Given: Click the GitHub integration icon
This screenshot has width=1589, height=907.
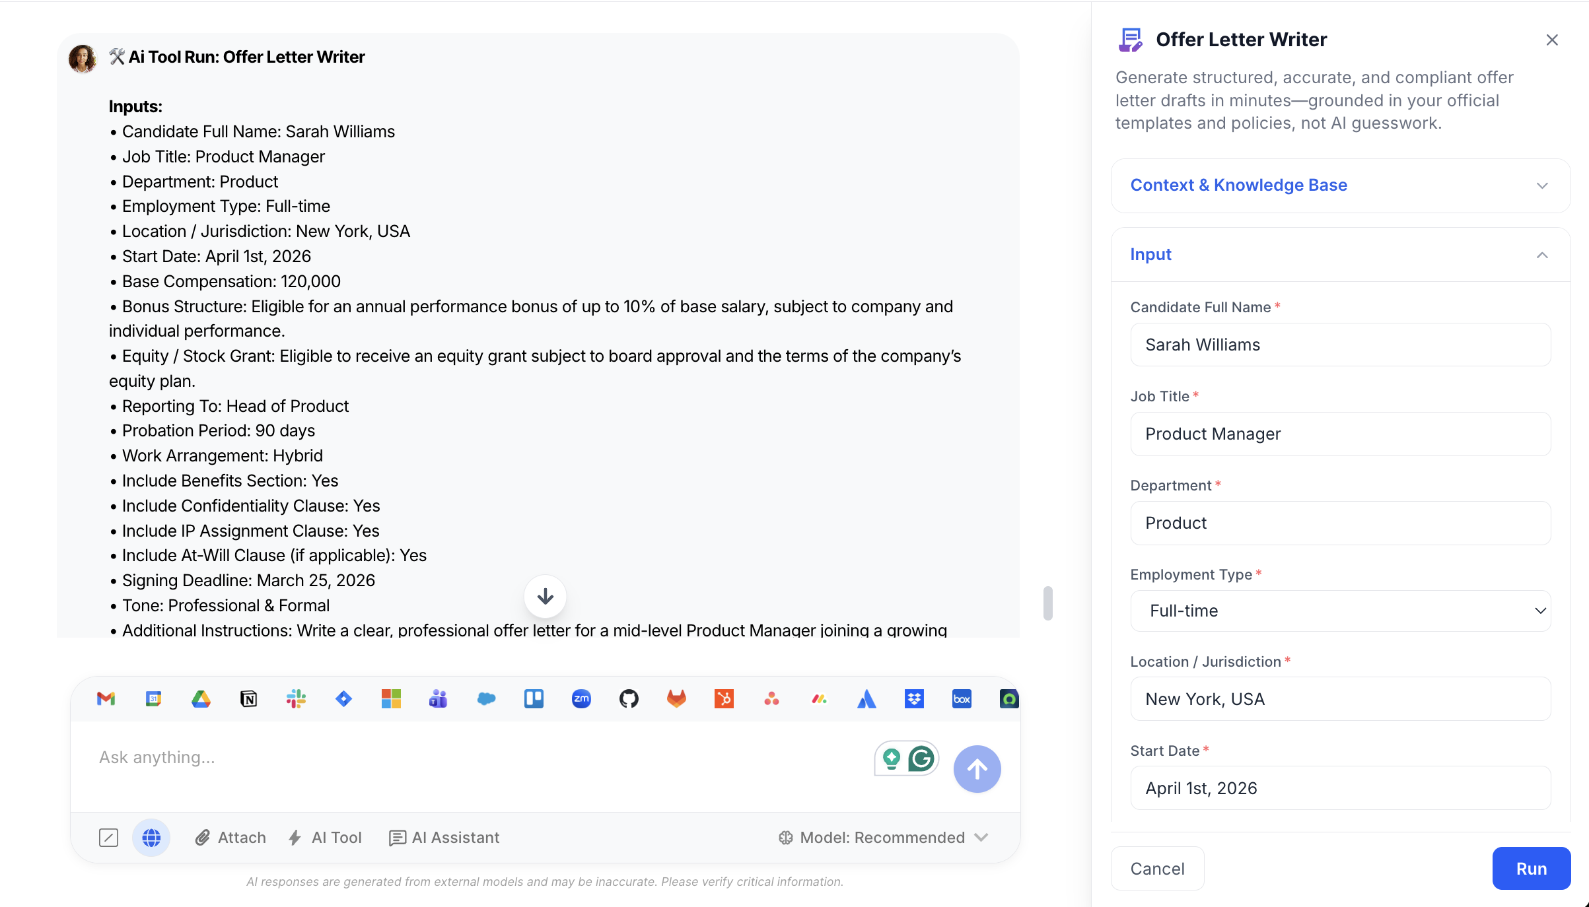Looking at the screenshot, I should click(628, 698).
